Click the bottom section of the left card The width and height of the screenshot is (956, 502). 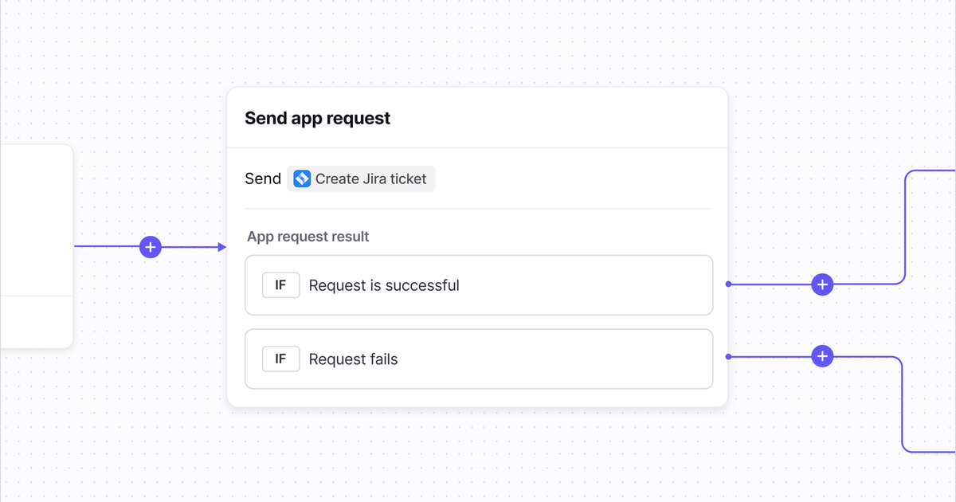point(36,321)
